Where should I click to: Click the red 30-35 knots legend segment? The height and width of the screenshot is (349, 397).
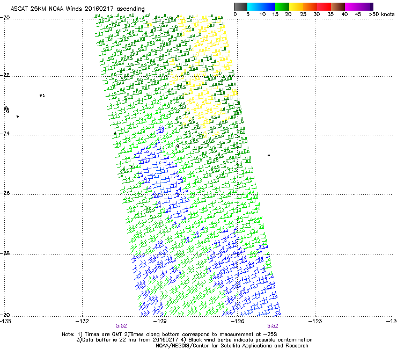[x=324, y=6]
